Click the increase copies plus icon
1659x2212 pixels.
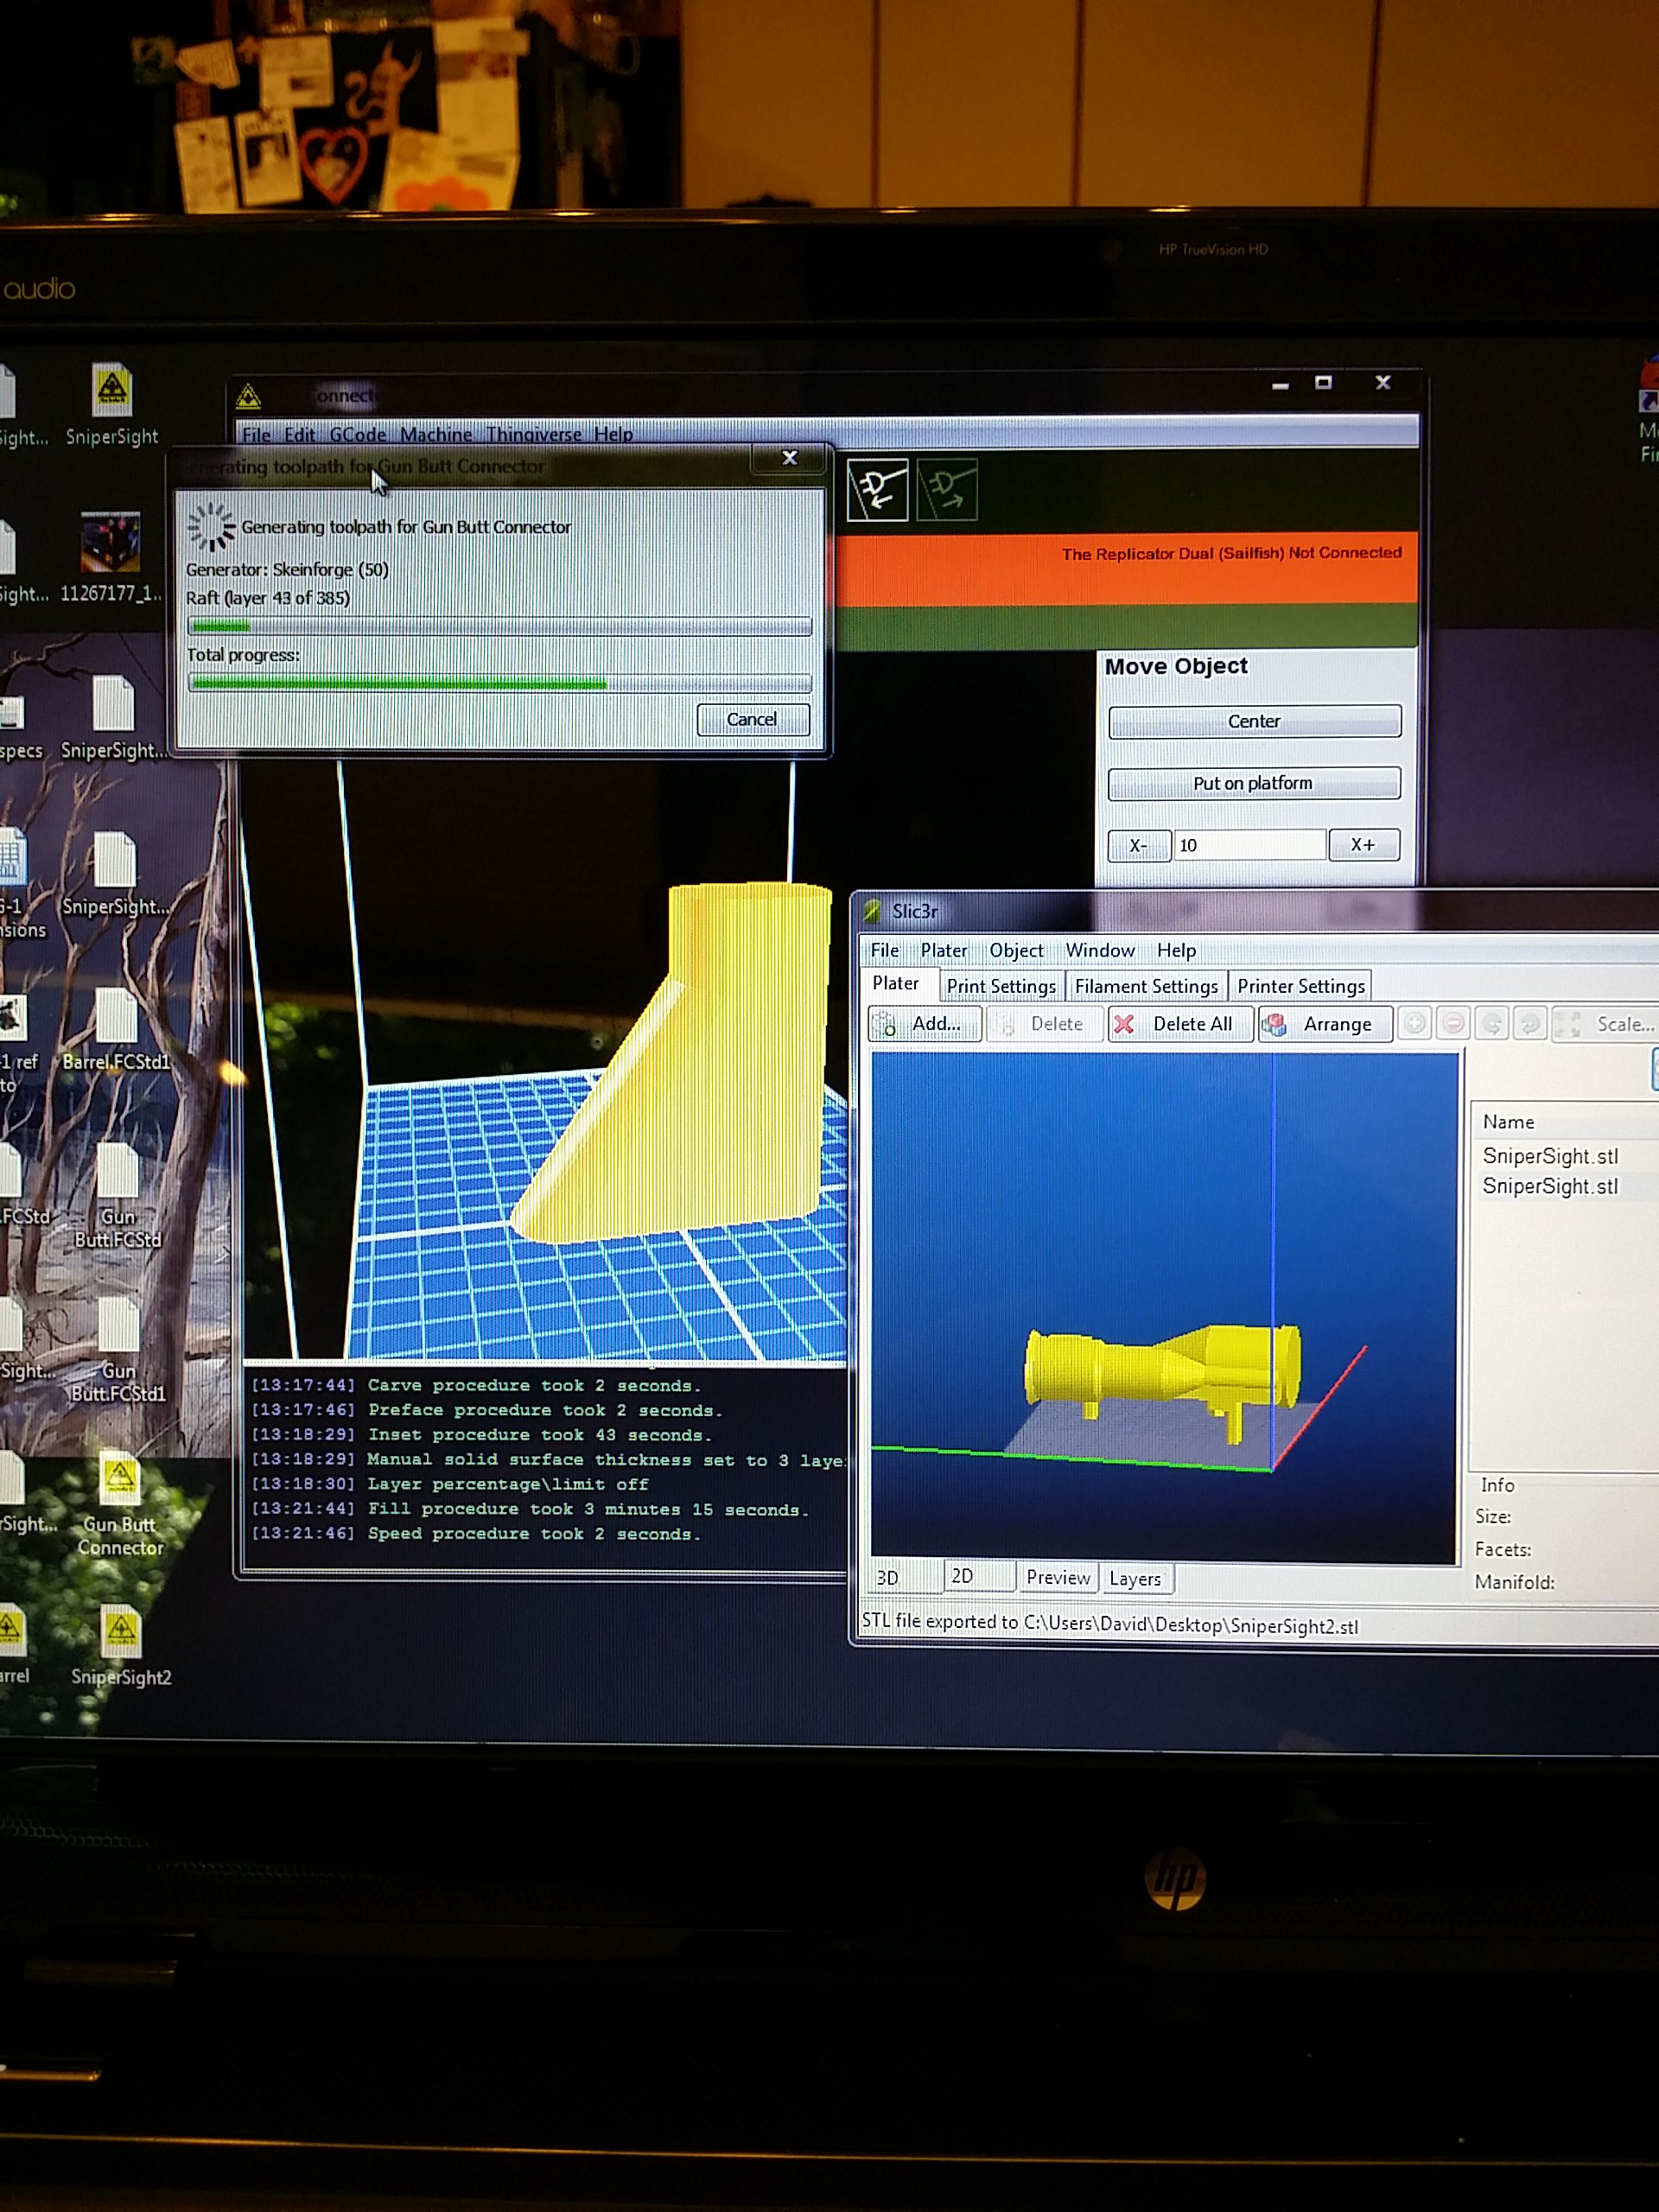click(x=1414, y=1024)
